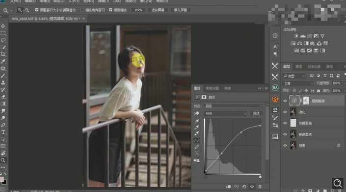Choose the draw curve pencil tool
This screenshot has width=346, height=192.
[196, 147]
